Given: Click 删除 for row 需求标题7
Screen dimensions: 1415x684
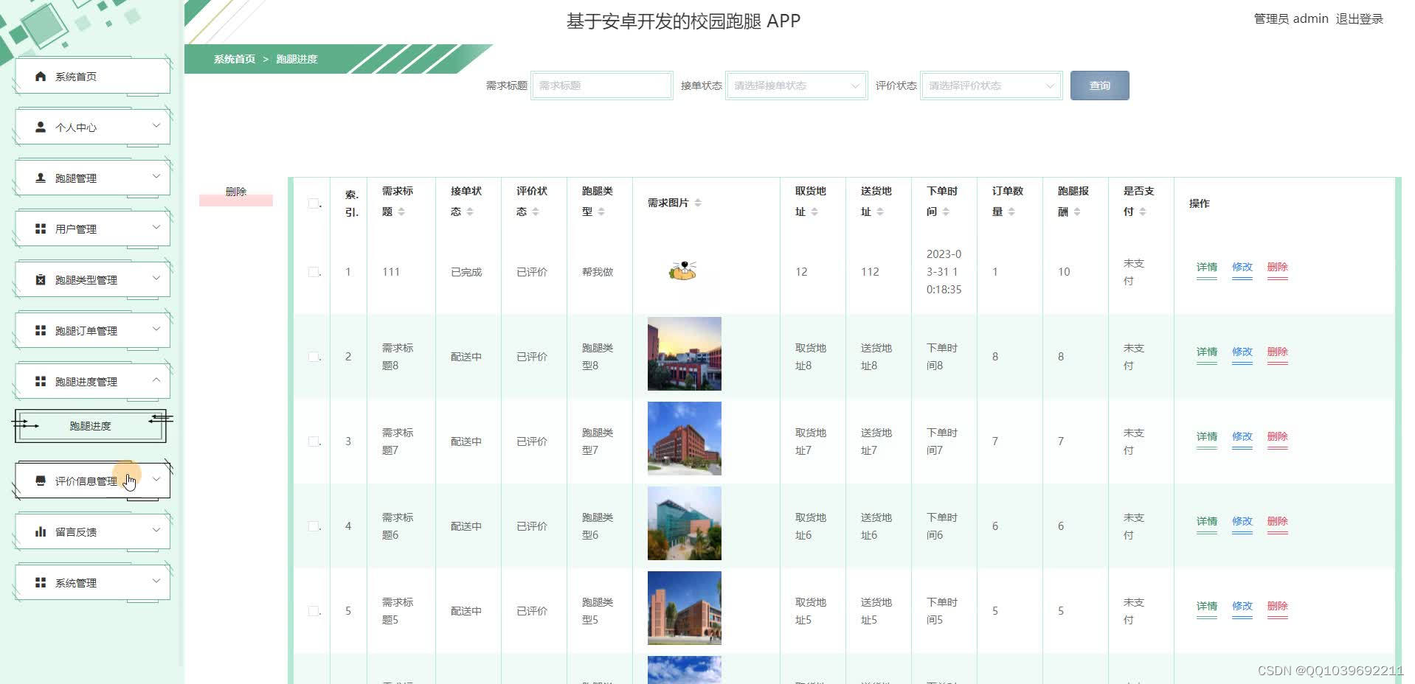Looking at the screenshot, I should 1278,436.
